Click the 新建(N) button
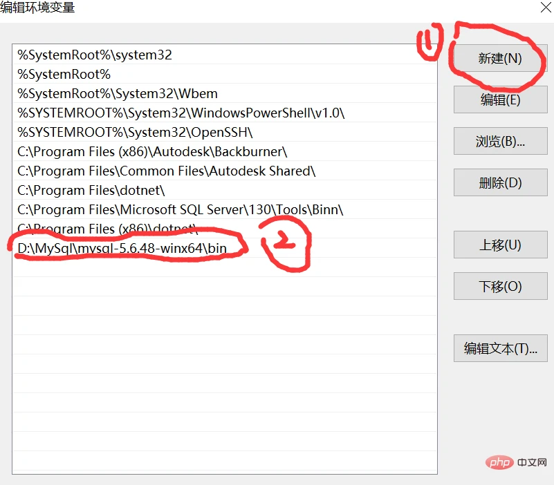The height and width of the screenshot is (485, 554). (500, 58)
